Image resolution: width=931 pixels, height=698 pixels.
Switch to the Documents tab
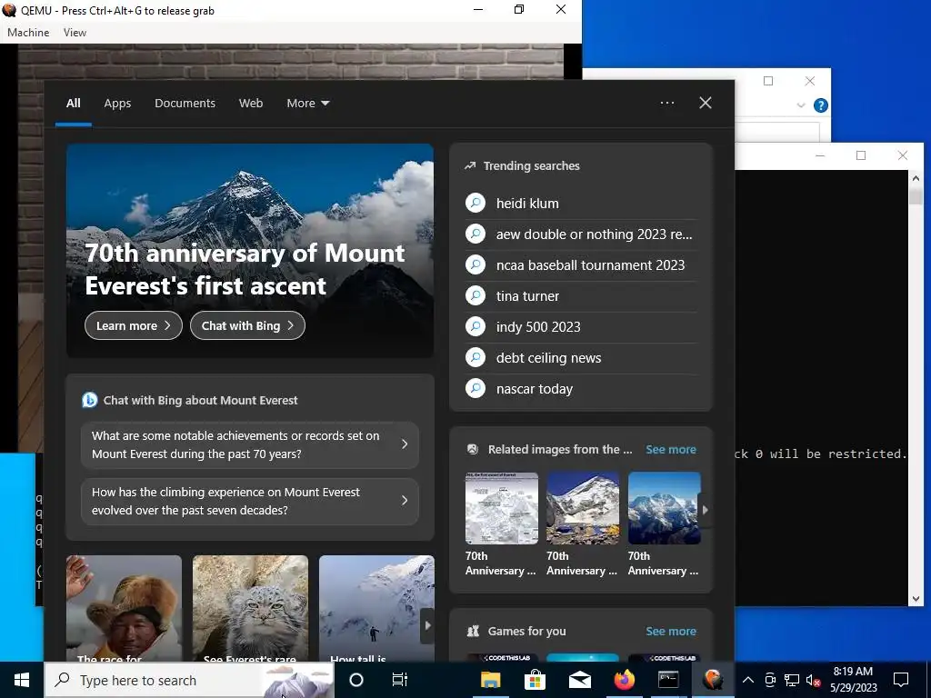(185, 103)
